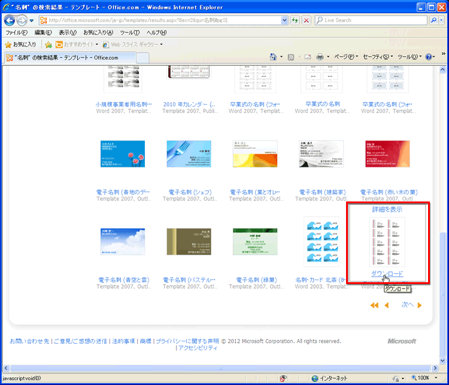
Task: Click the address bar URL field
Action: (x=160, y=20)
